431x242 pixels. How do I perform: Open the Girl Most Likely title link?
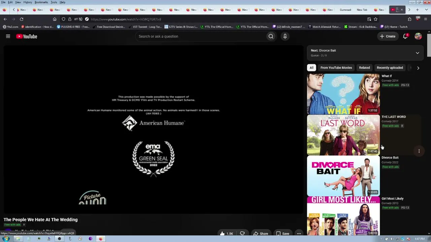click(x=393, y=199)
